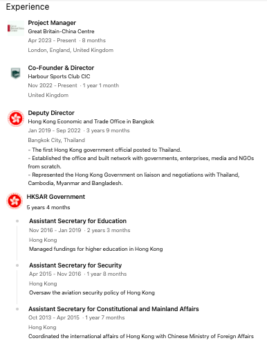Click the Apr 2023 - Present date range
Viewport: 267px width, 352px height.
(x=52, y=40)
